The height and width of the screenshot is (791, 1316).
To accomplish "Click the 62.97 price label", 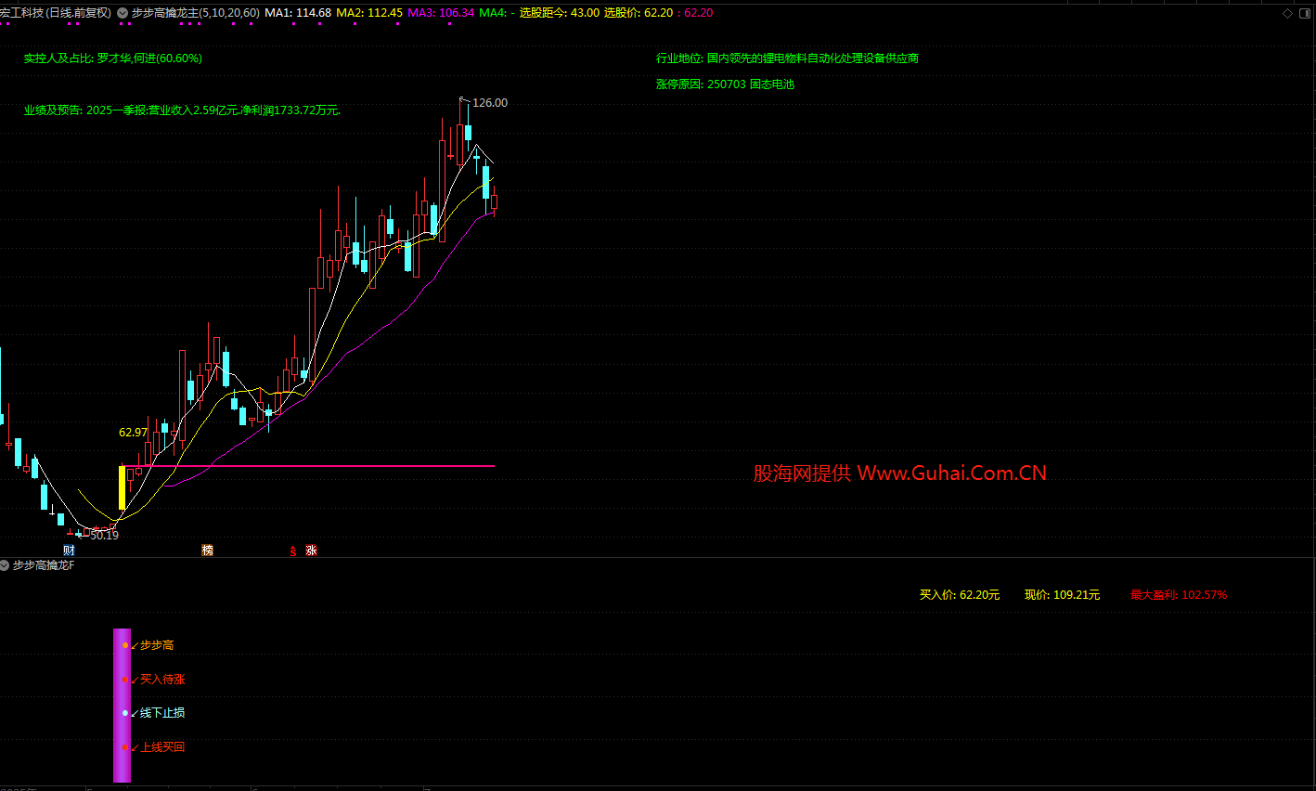I will pos(134,433).
